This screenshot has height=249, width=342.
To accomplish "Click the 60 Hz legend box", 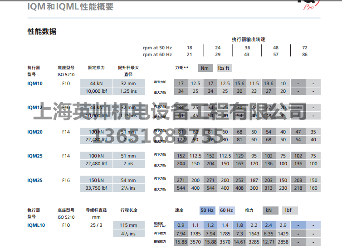I will coord(227,210).
